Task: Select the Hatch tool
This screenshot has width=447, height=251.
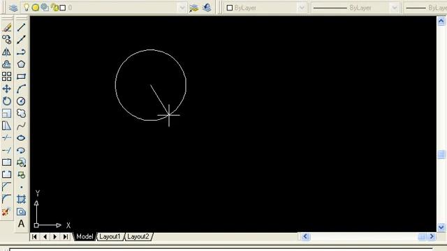Action: click(21, 199)
